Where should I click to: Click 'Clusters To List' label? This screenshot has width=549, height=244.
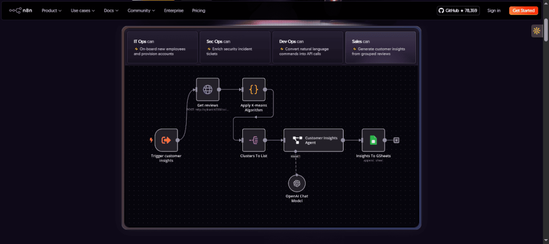[x=254, y=156]
